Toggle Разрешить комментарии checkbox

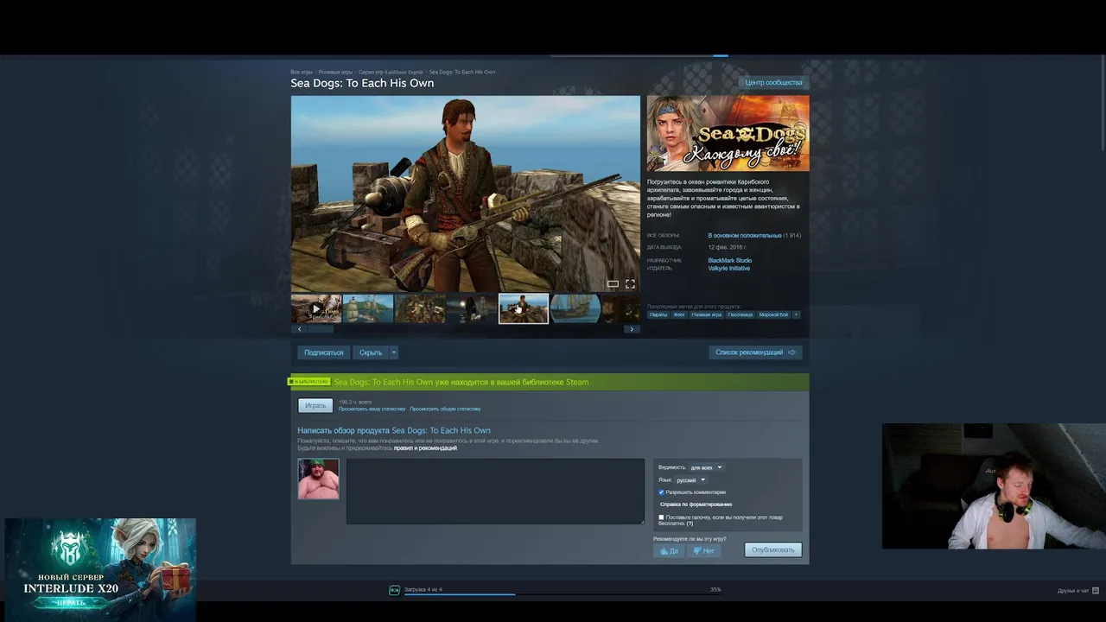661,492
